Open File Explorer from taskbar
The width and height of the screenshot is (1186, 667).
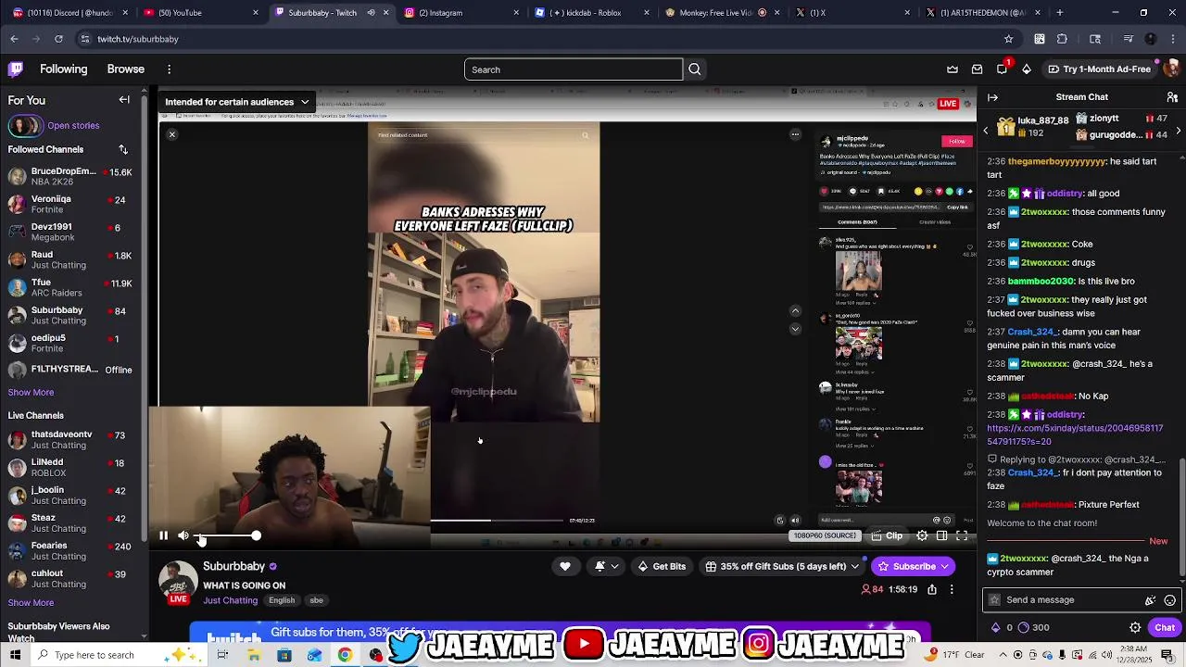coord(253,655)
